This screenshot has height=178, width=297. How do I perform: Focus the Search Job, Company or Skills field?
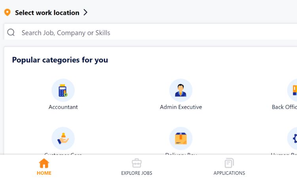click(150, 32)
